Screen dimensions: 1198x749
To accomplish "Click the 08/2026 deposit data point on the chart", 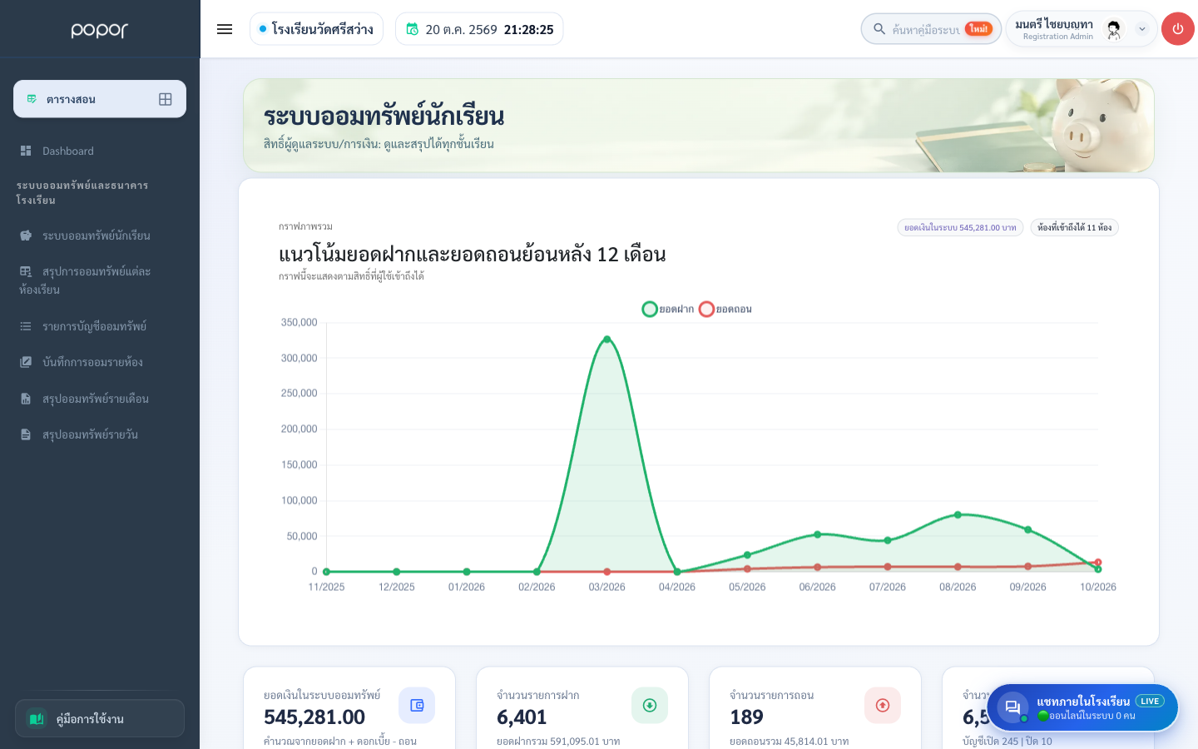I will tap(958, 515).
